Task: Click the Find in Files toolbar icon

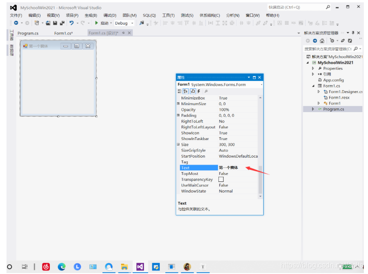Action: [x=142, y=23]
